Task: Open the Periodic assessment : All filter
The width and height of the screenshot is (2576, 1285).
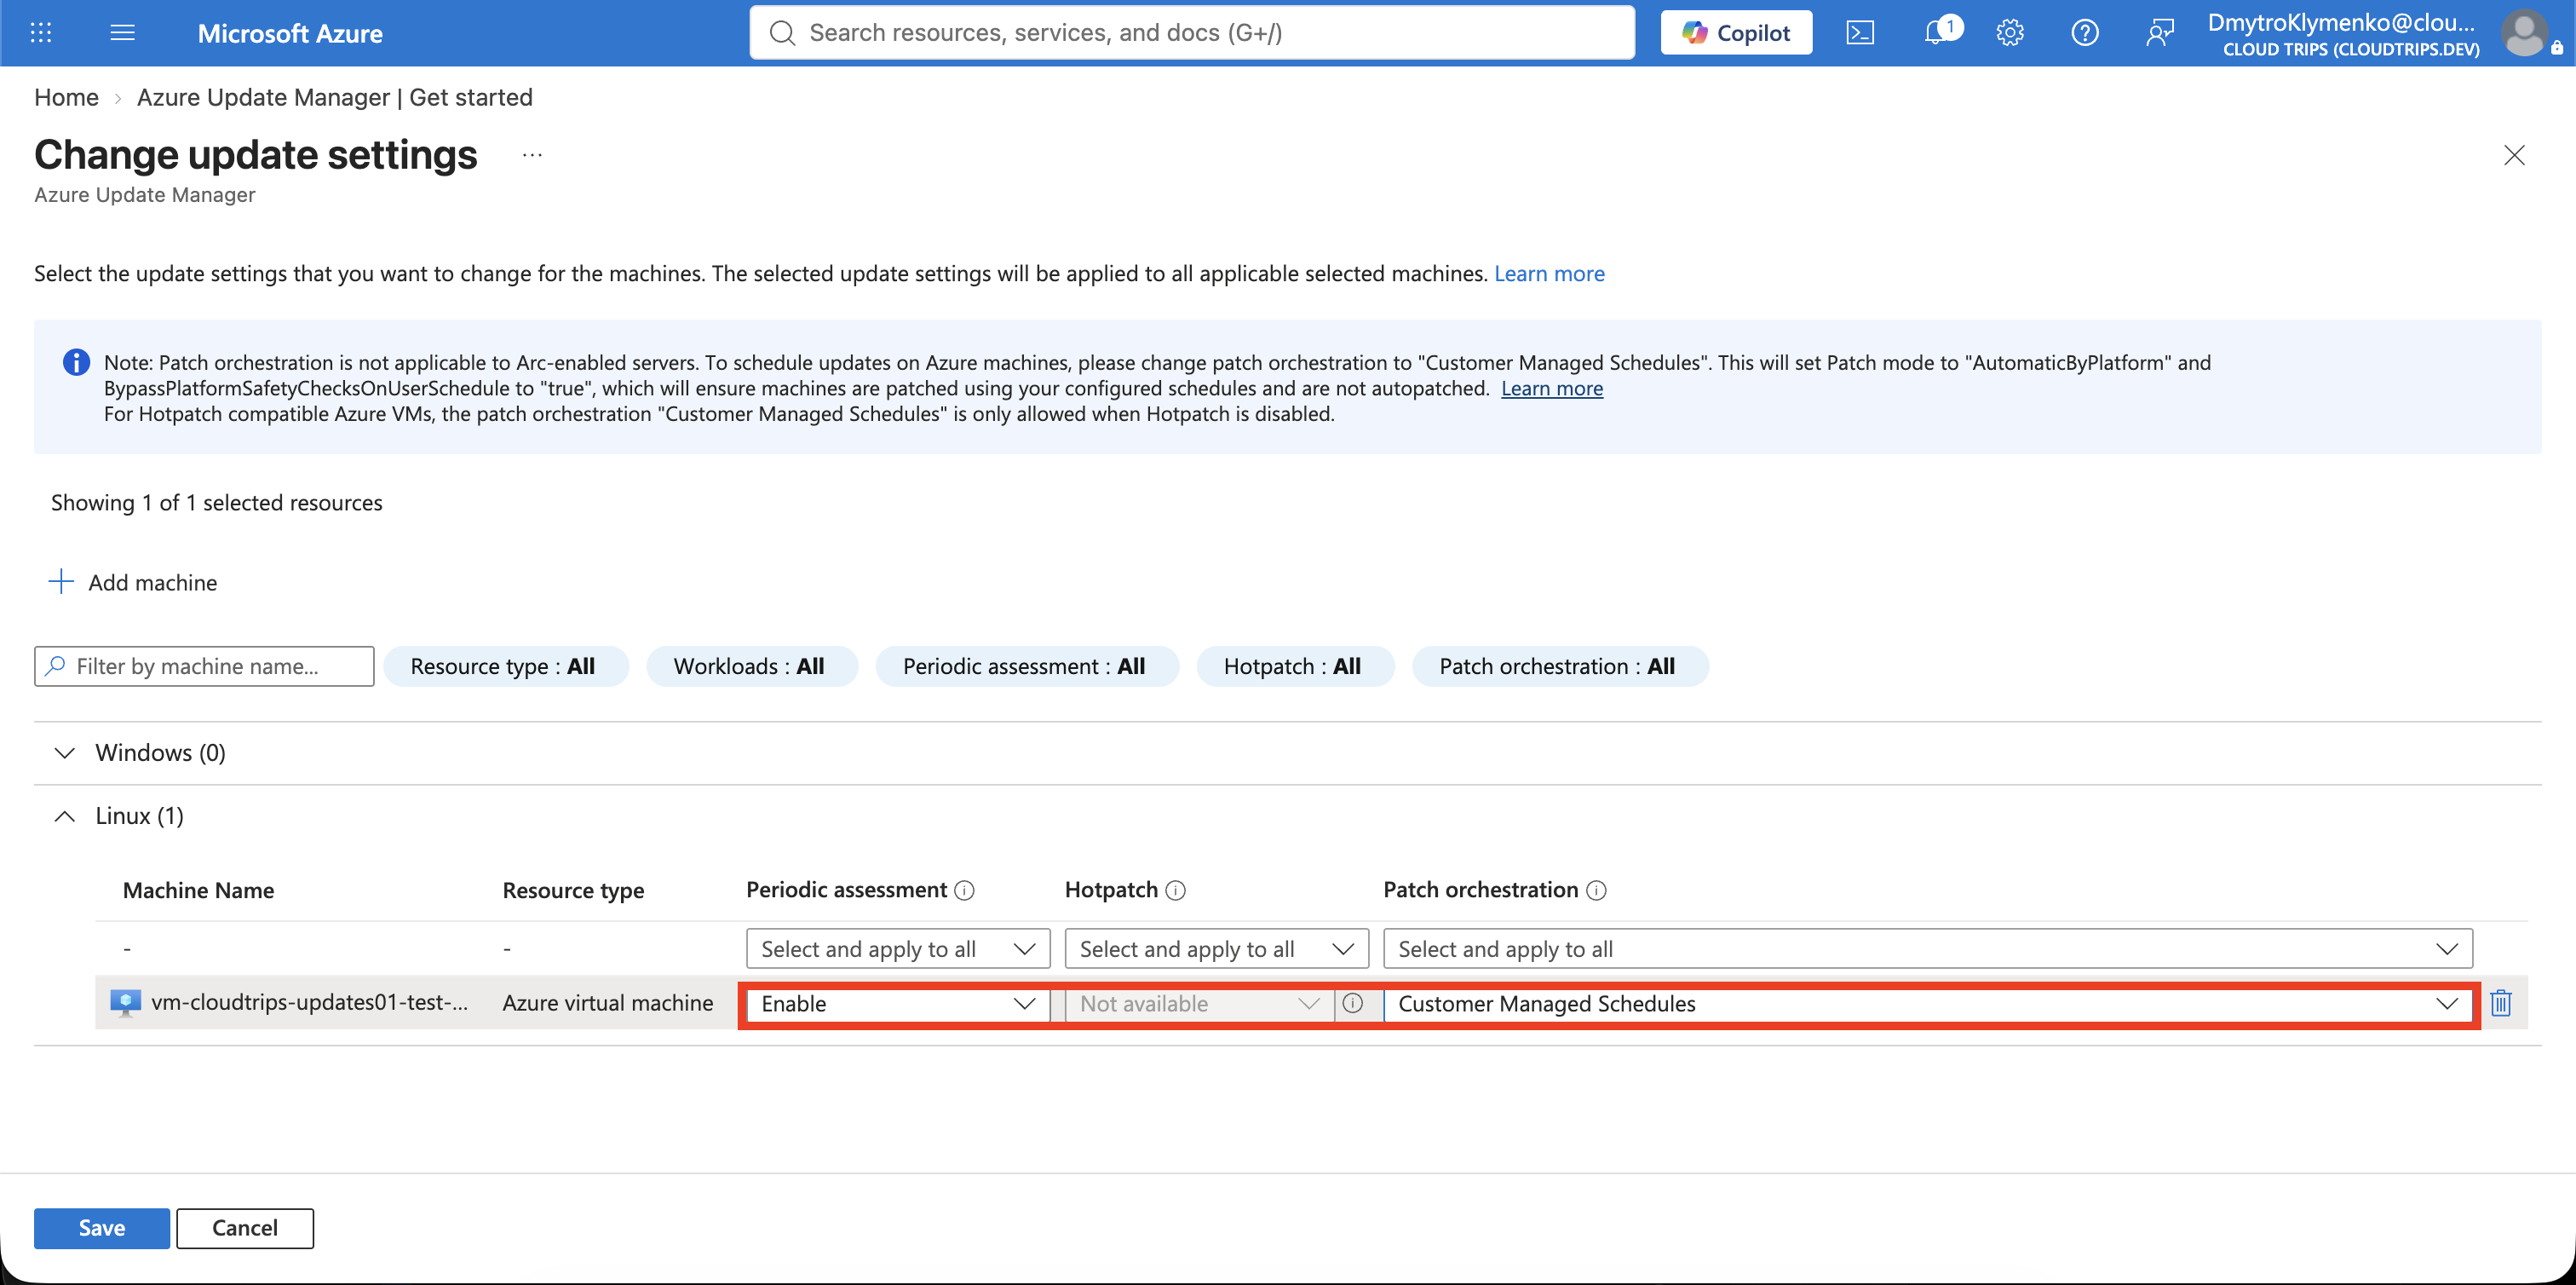Action: (1026, 666)
